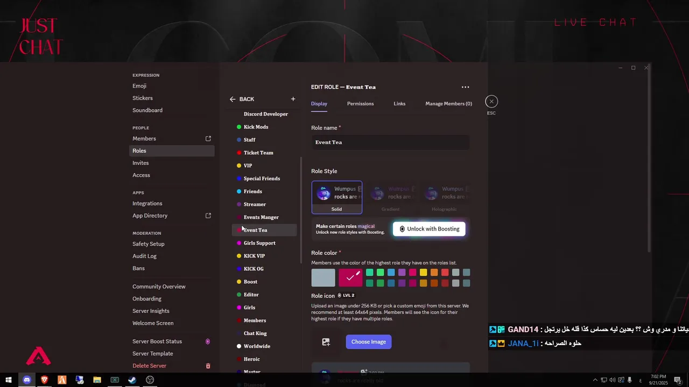Click the green X app taskbar icon
The height and width of the screenshot is (387, 689).
(115, 380)
